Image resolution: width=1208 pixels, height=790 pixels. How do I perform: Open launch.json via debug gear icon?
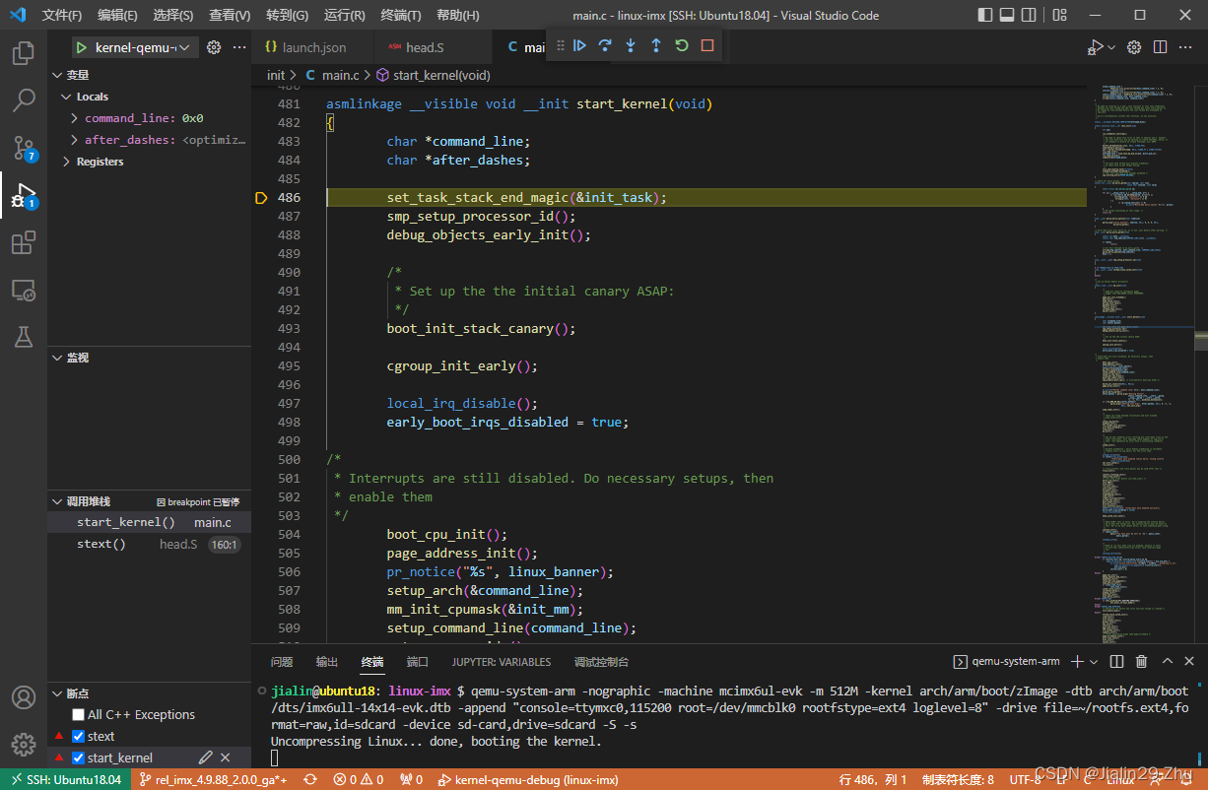[x=214, y=47]
